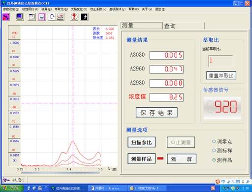The height and width of the screenshot is (192, 252).
Task: Click the pink-framed beaker toolbar icon
Action: tap(42, 17)
